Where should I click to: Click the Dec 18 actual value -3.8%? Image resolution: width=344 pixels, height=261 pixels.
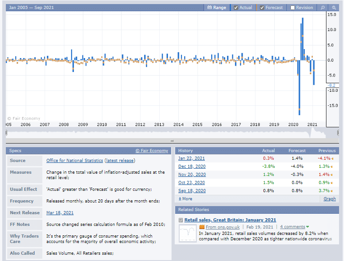click(268, 166)
